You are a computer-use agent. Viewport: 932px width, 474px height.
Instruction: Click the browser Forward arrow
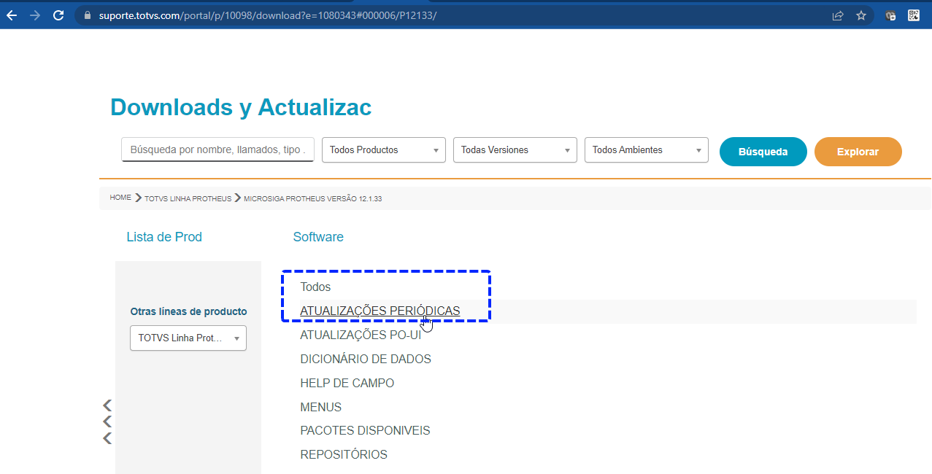[35, 15]
